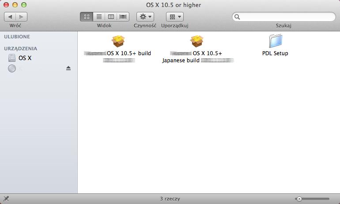The height and width of the screenshot is (204, 340).
Task: Select the OS X 10.5+ Japanese build package
Action: pos(196,41)
